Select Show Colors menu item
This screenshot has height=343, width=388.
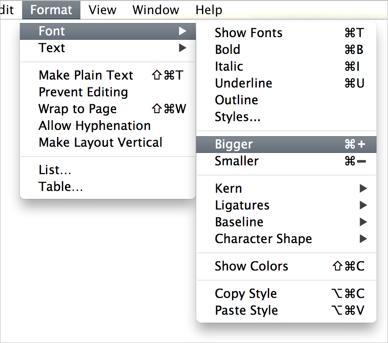tap(286, 266)
